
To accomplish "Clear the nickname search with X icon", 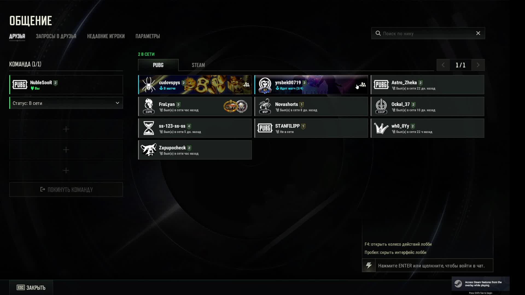I will tap(478, 33).
